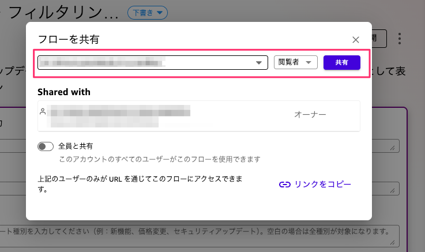Click the Shared with heading
Screen dimensions: 425x252
(64, 92)
